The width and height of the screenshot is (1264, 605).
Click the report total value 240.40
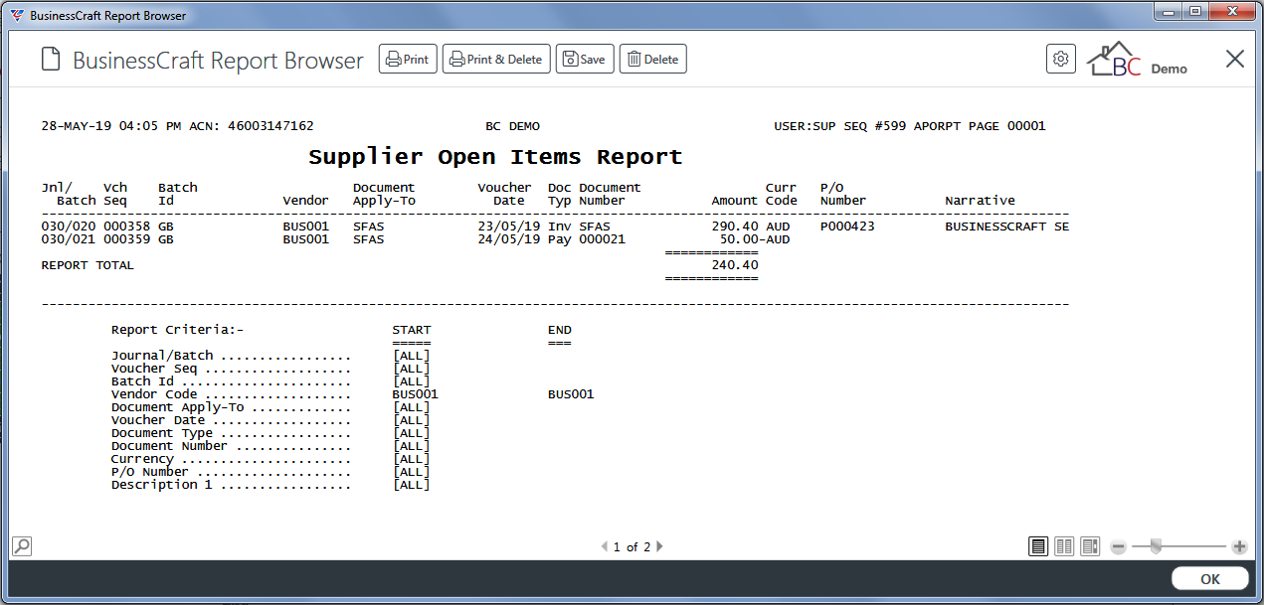pos(735,265)
